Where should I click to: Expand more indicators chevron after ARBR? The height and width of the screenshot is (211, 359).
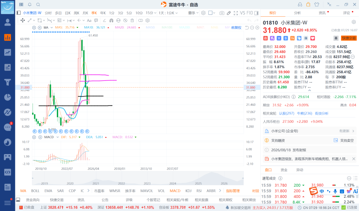[x=220, y=191]
